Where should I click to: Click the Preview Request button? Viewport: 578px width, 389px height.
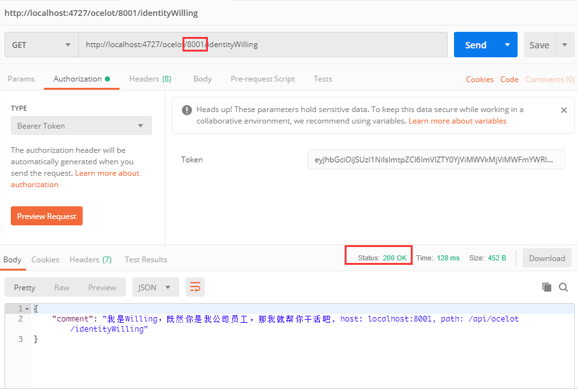point(46,216)
